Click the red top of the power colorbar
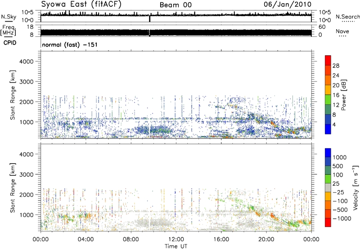 point(328,60)
